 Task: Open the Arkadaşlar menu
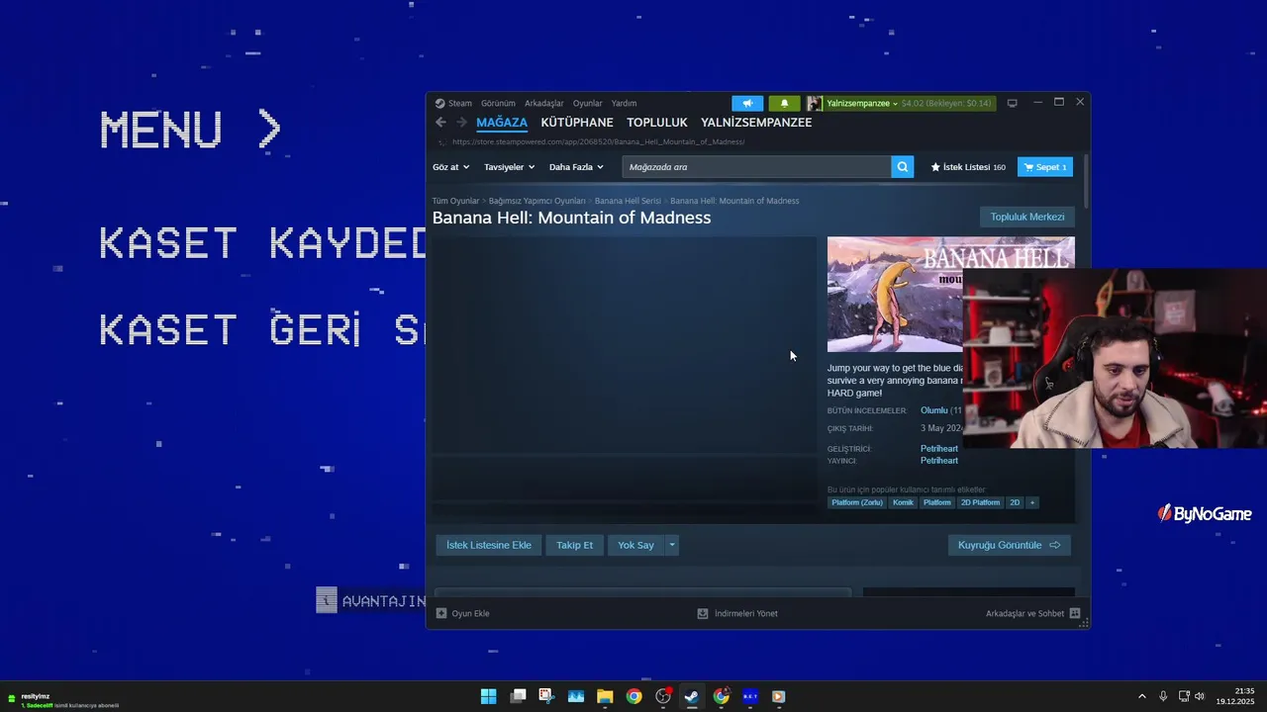[543, 103]
